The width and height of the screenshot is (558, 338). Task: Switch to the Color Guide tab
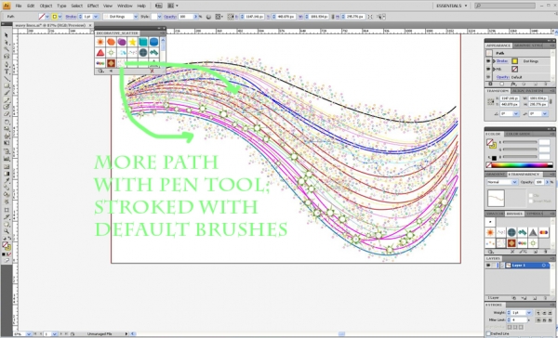tap(519, 134)
